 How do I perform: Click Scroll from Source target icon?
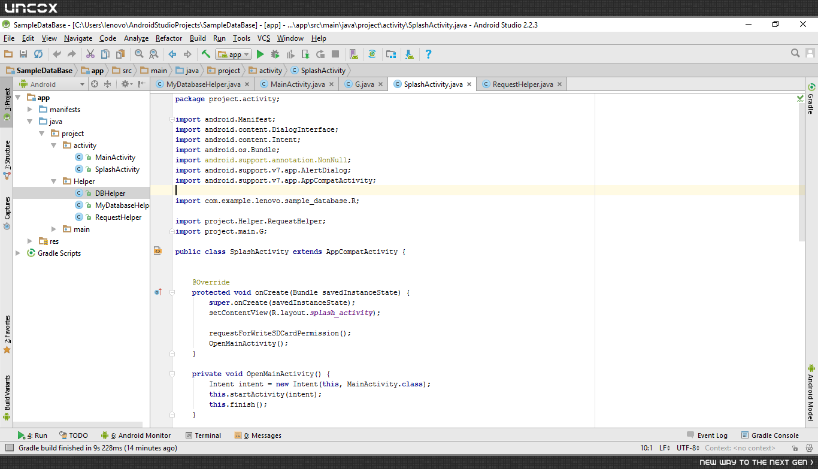pos(94,84)
